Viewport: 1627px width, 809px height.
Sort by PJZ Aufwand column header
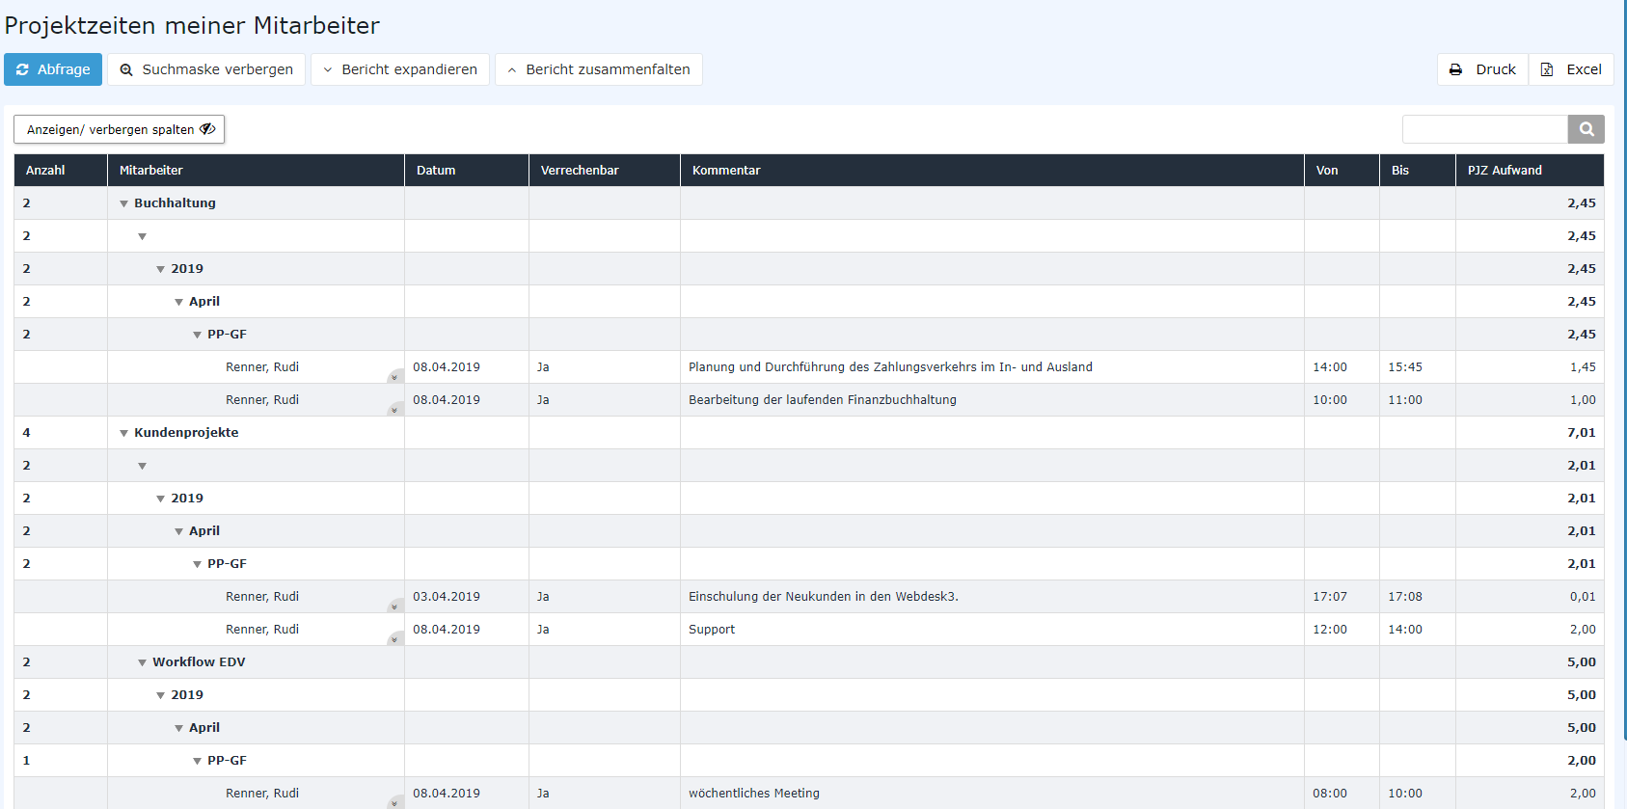click(x=1530, y=170)
